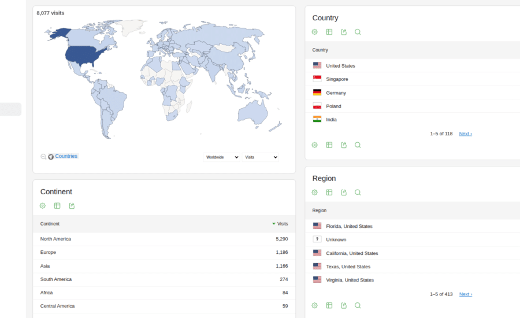Open the Visits metric dropdown

[x=261, y=157]
